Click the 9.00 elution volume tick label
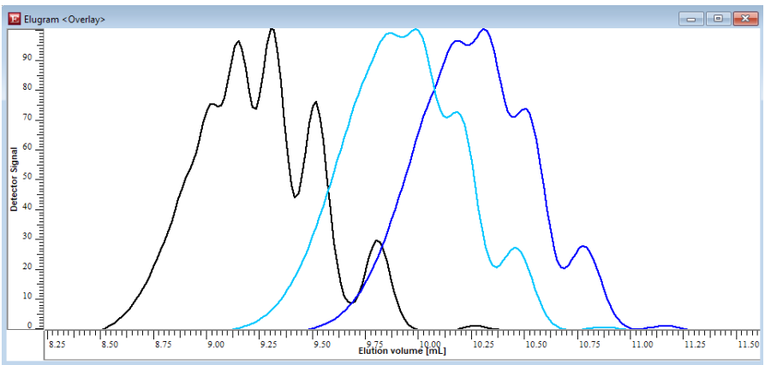The width and height of the screenshot is (765, 365). coord(217,344)
